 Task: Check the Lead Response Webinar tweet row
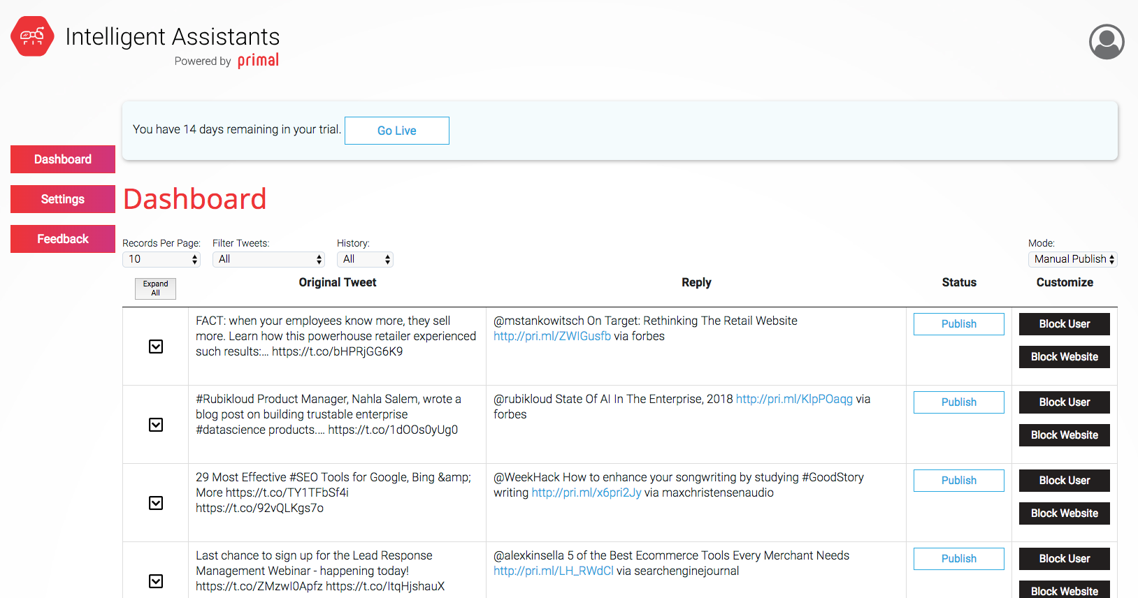pyautogui.click(x=156, y=581)
